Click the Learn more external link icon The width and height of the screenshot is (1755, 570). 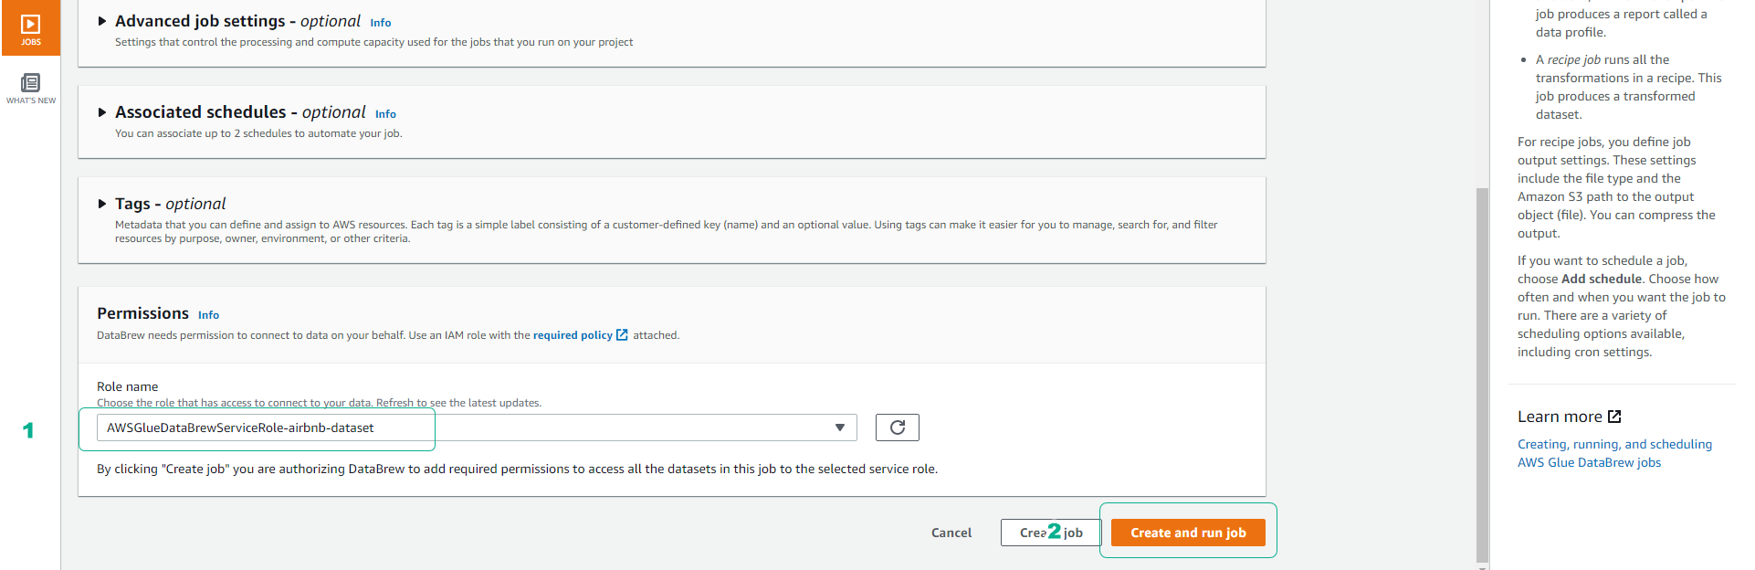coord(1614,417)
